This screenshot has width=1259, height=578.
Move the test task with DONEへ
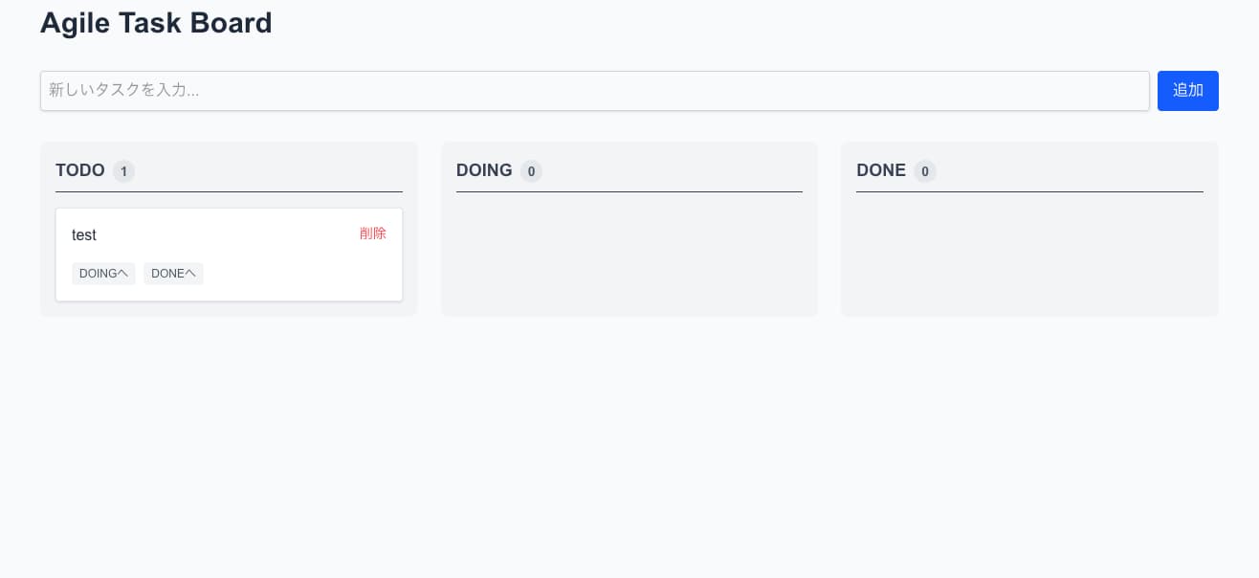(x=173, y=274)
